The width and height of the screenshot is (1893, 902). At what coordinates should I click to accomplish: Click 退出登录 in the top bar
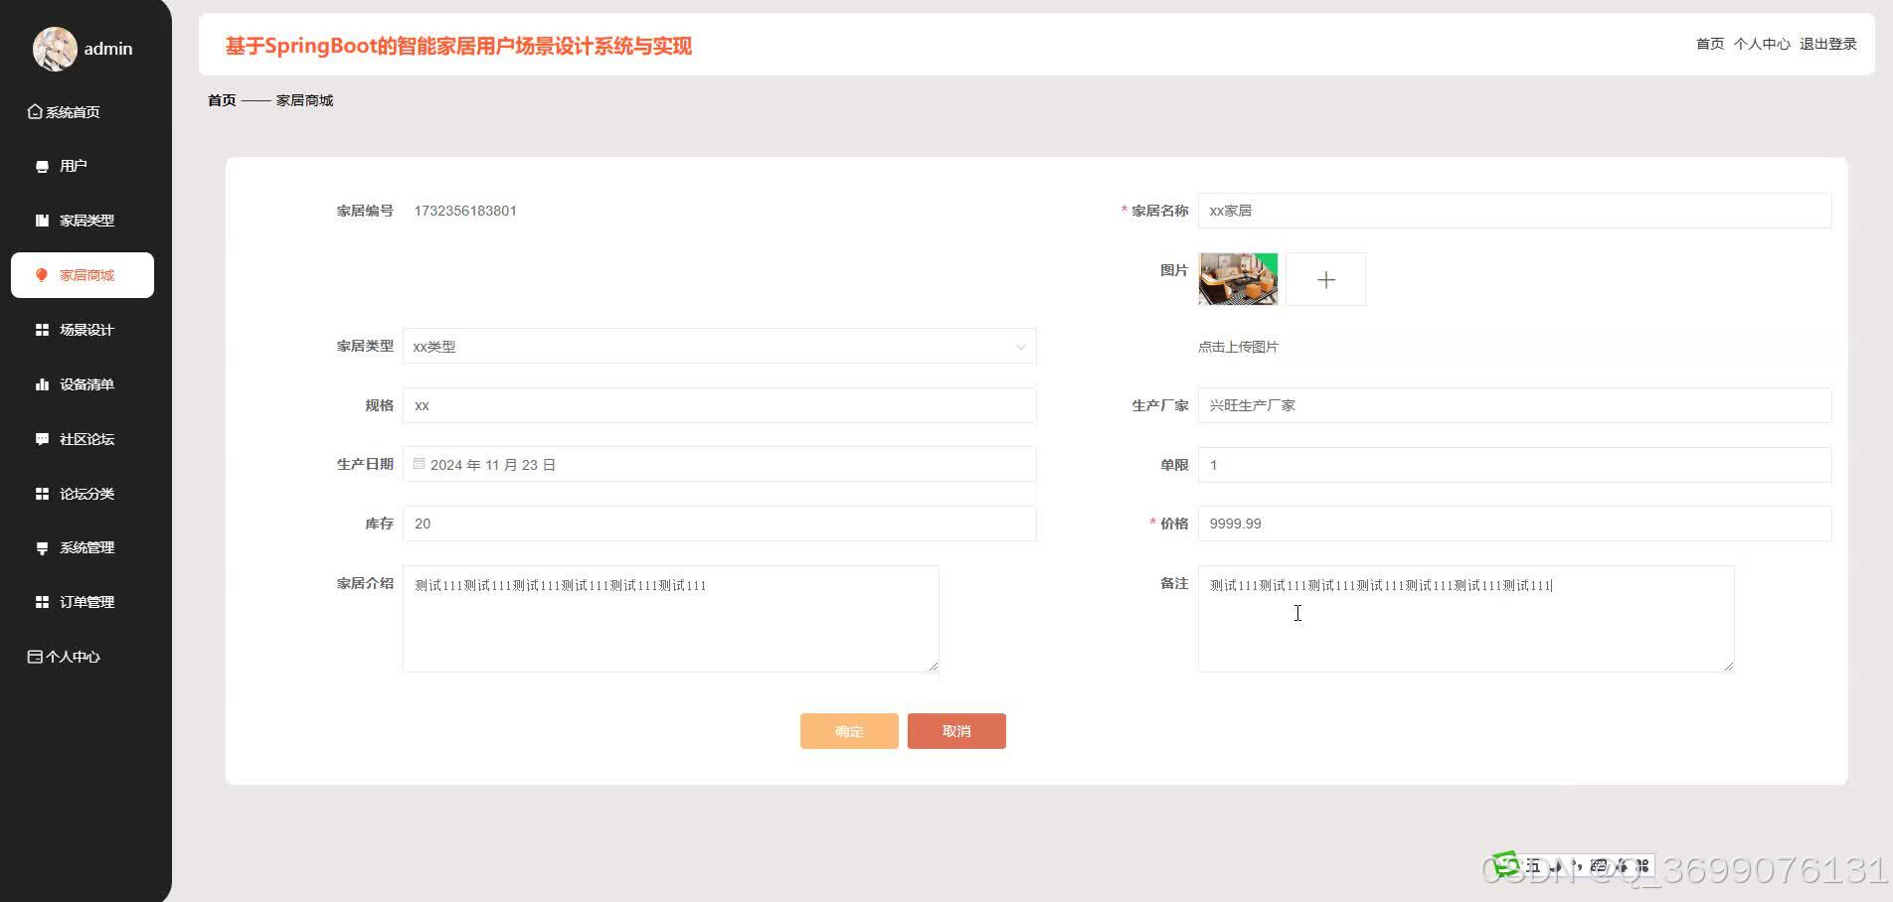1828,44
